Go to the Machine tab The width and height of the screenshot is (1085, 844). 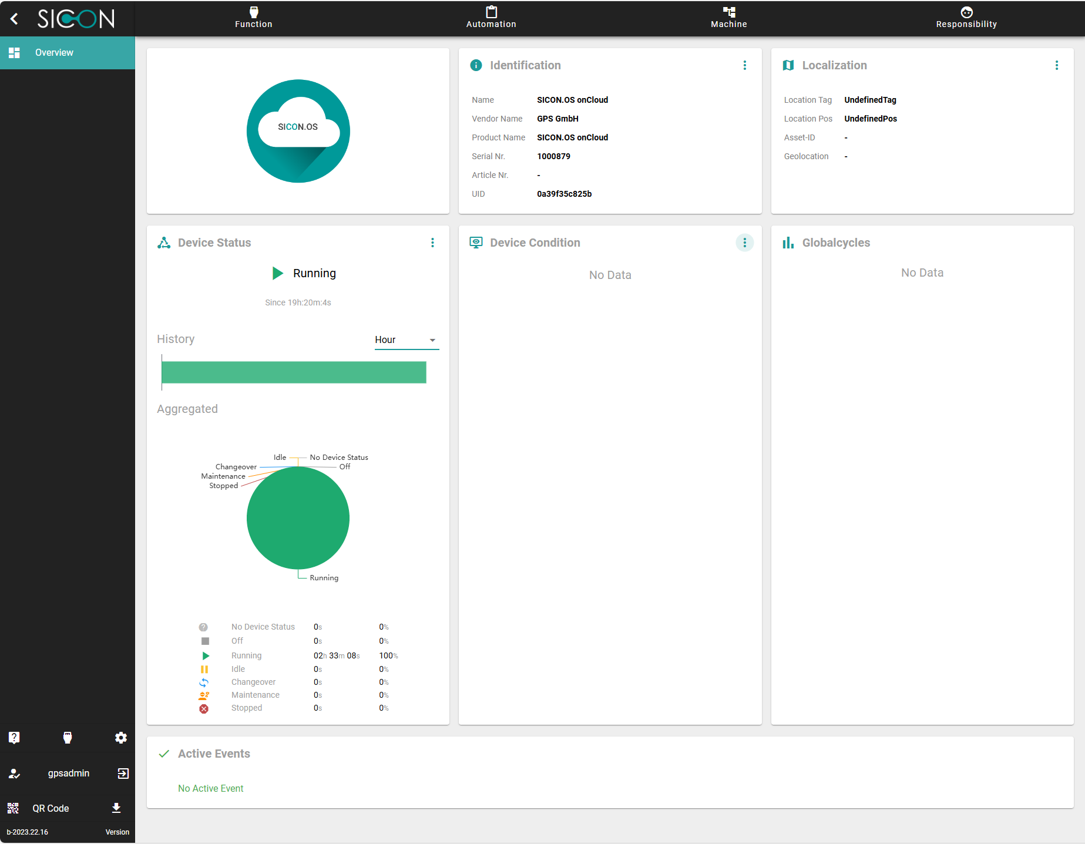tap(728, 18)
